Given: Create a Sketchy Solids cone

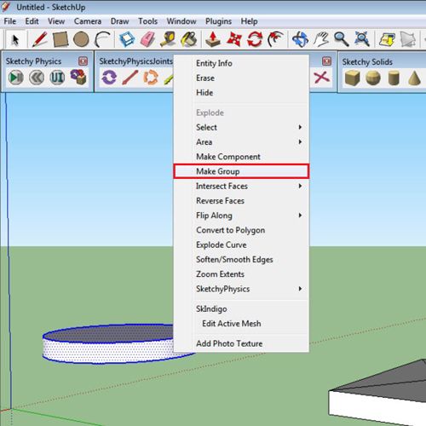Looking at the screenshot, I should [x=414, y=78].
